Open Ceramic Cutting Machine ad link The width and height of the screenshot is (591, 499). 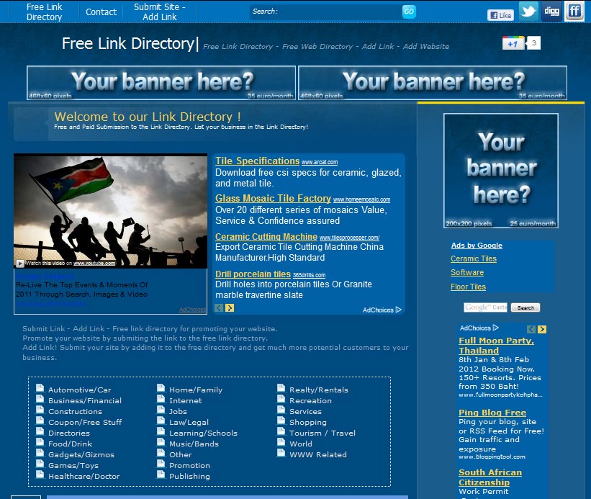tap(266, 236)
